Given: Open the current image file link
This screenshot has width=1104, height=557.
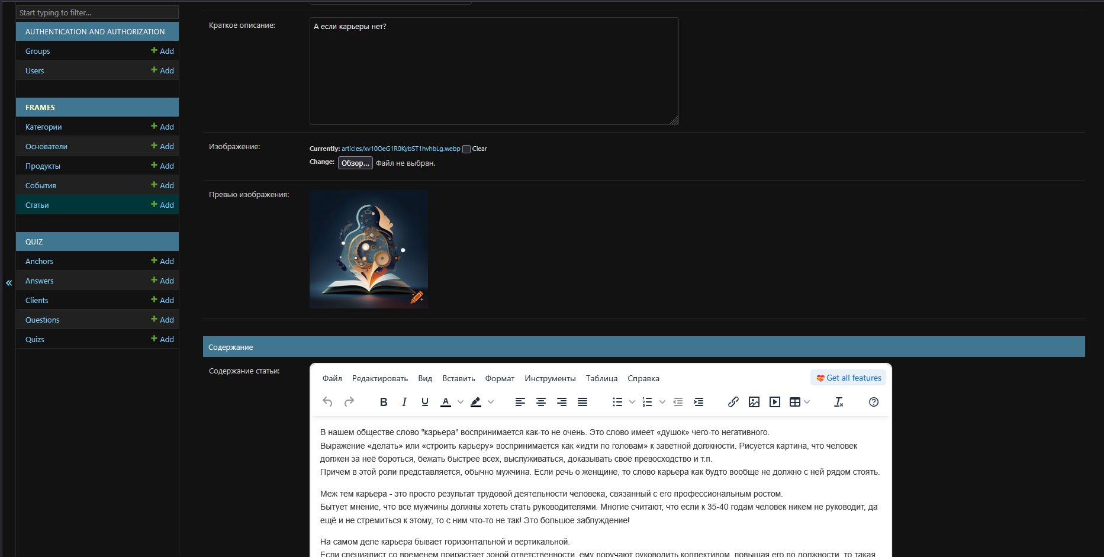Looking at the screenshot, I should tap(400, 149).
